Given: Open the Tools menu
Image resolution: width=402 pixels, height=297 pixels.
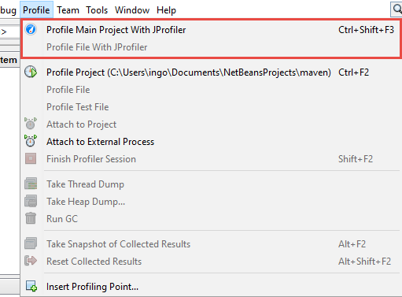Looking at the screenshot, I should coord(97,10).
